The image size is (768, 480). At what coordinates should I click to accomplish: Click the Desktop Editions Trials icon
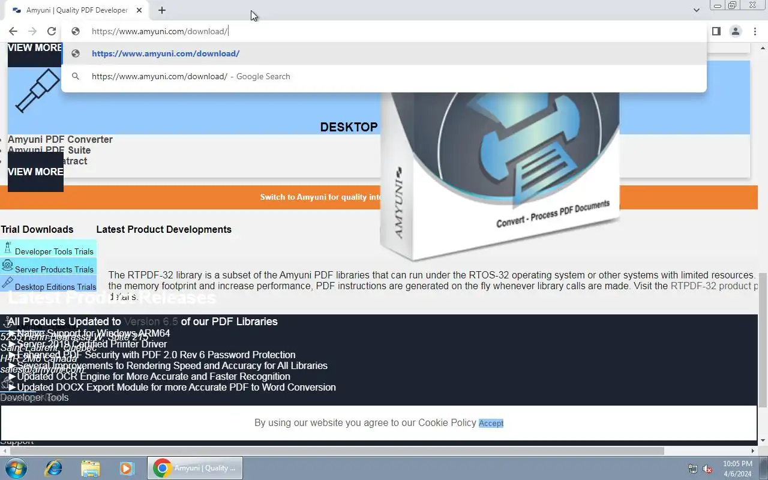[7, 282]
